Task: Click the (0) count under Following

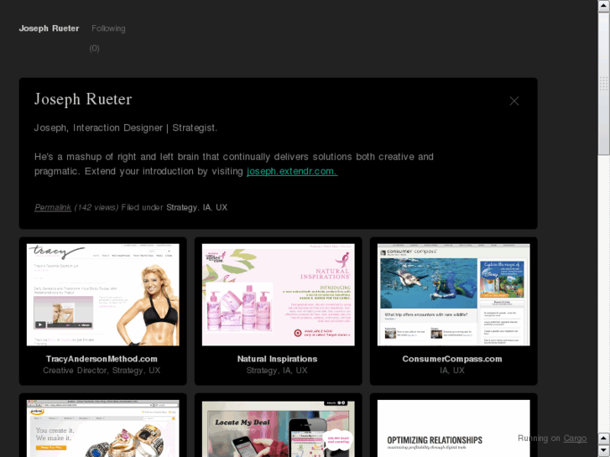Action: [x=94, y=49]
